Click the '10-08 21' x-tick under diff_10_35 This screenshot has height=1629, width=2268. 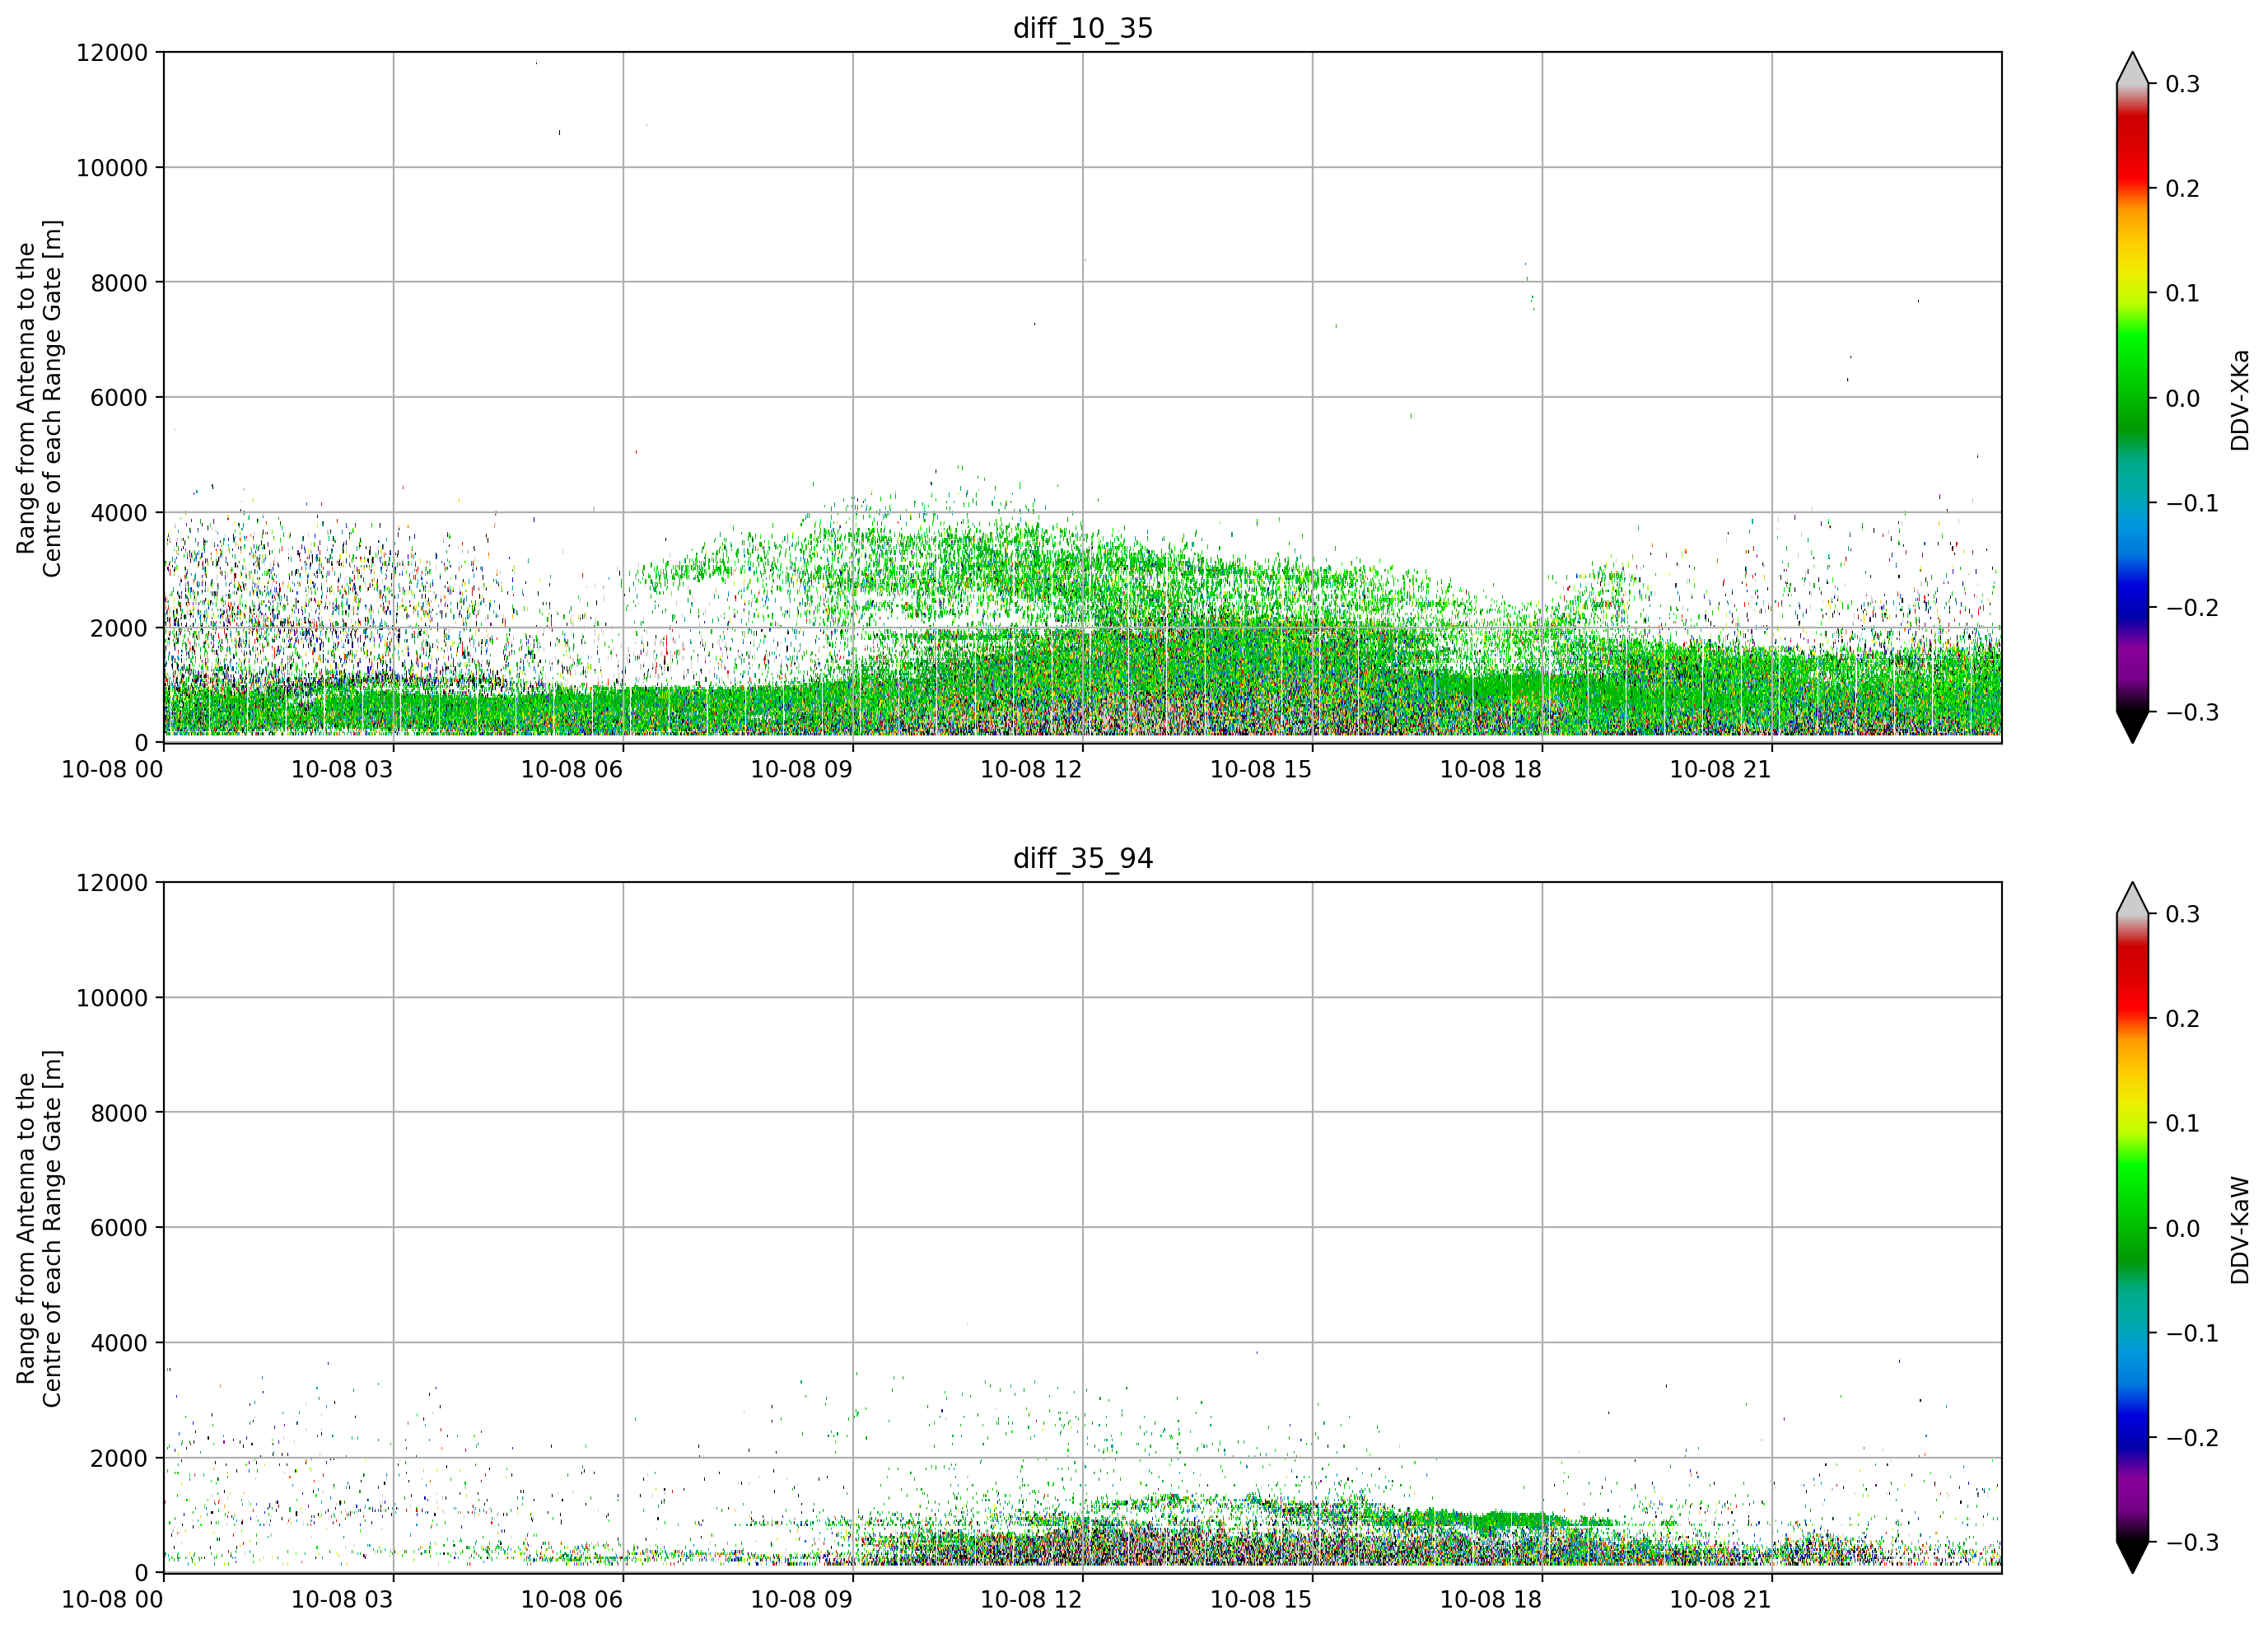(1721, 769)
